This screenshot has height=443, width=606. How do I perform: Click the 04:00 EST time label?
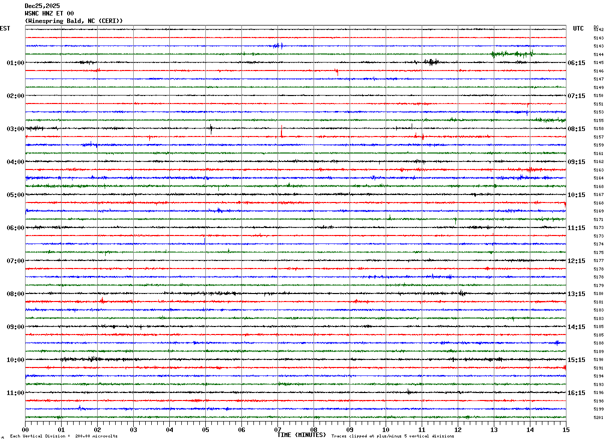click(x=16, y=162)
